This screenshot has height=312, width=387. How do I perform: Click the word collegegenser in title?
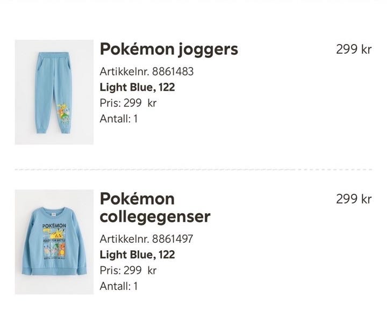click(155, 217)
